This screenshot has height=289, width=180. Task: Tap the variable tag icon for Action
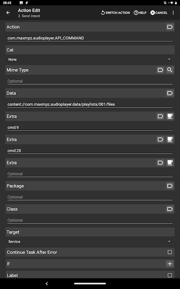pyautogui.click(x=170, y=27)
